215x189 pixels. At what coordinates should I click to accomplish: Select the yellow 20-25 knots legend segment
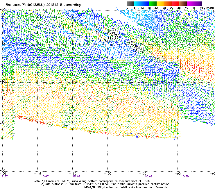[x=160, y=3]
